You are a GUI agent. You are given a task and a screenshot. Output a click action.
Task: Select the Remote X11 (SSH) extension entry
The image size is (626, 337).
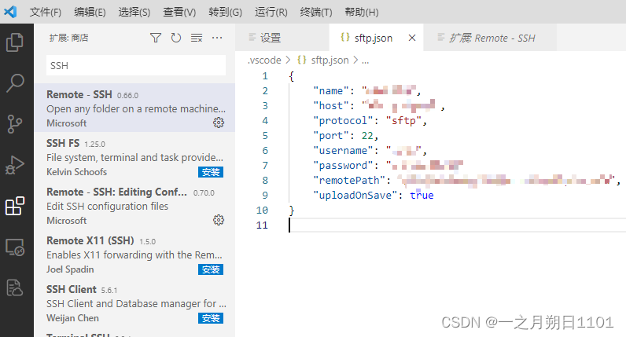pyautogui.click(x=135, y=254)
